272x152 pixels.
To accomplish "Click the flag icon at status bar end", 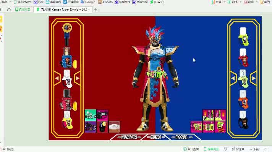I will click(x=266, y=149).
